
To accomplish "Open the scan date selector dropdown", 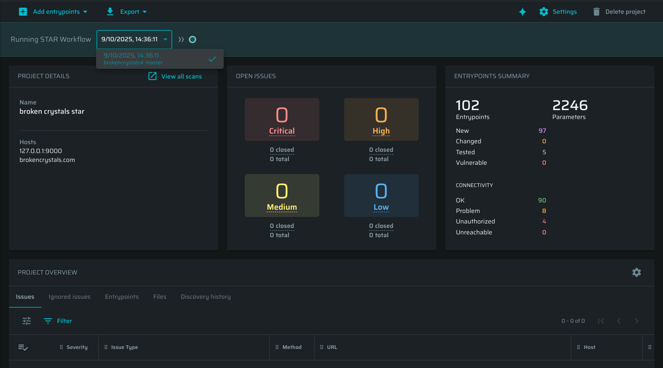I will (x=134, y=39).
